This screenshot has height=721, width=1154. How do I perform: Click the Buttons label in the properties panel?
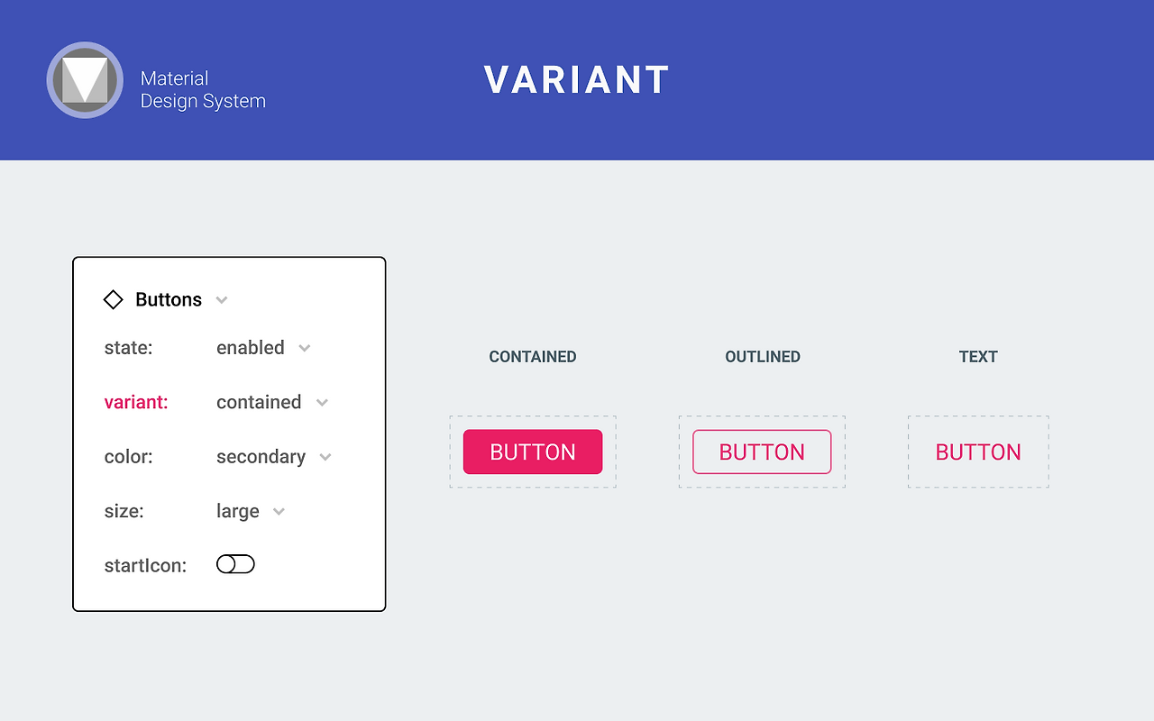point(169,299)
